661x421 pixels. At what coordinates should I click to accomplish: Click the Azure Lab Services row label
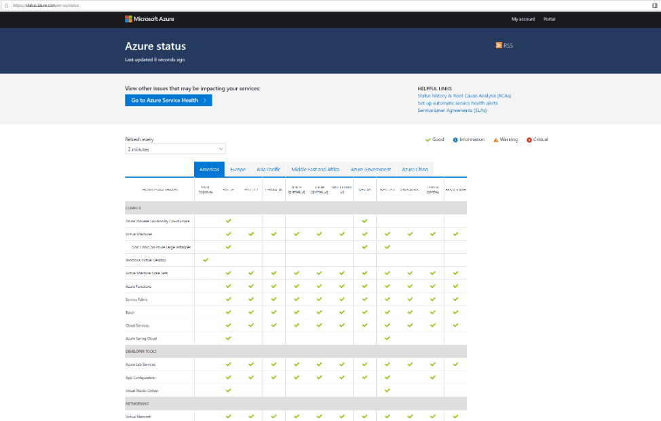(140, 365)
